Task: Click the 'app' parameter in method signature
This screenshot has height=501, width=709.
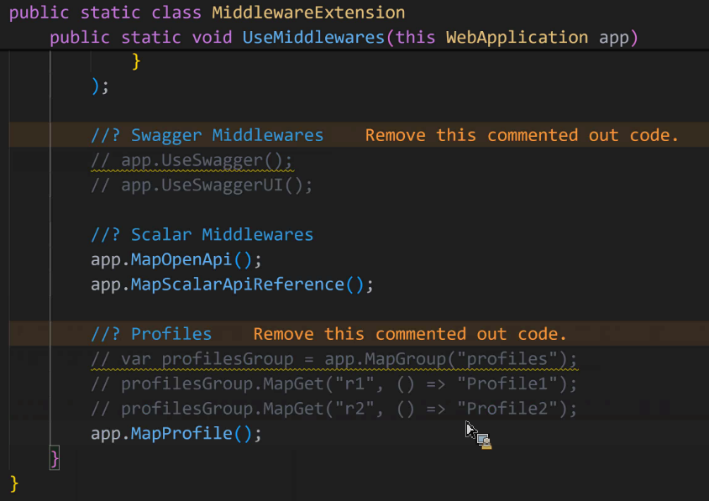Action: pyautogui.click(x=613, y=38)
